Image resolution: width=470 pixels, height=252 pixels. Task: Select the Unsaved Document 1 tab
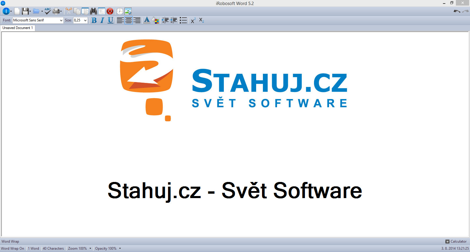(18, 28)
